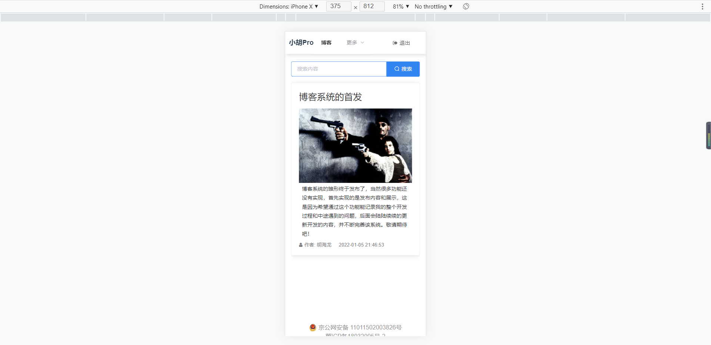This screenshot has height=345, width=711.
Task: Open the No throttling dropdown
Action: pyautogui.click(x=433, y=6)
